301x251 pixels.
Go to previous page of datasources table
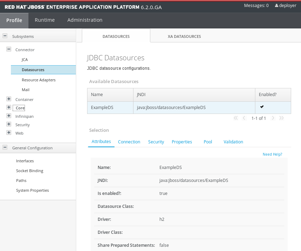[244, 118]
